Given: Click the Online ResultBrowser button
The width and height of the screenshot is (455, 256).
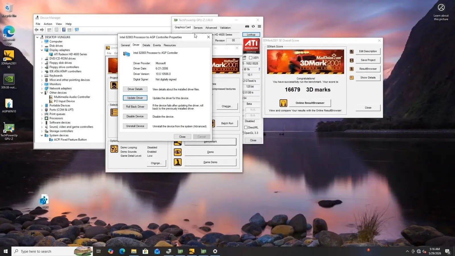Looking at the screenshot, I should tap(310, 103).
